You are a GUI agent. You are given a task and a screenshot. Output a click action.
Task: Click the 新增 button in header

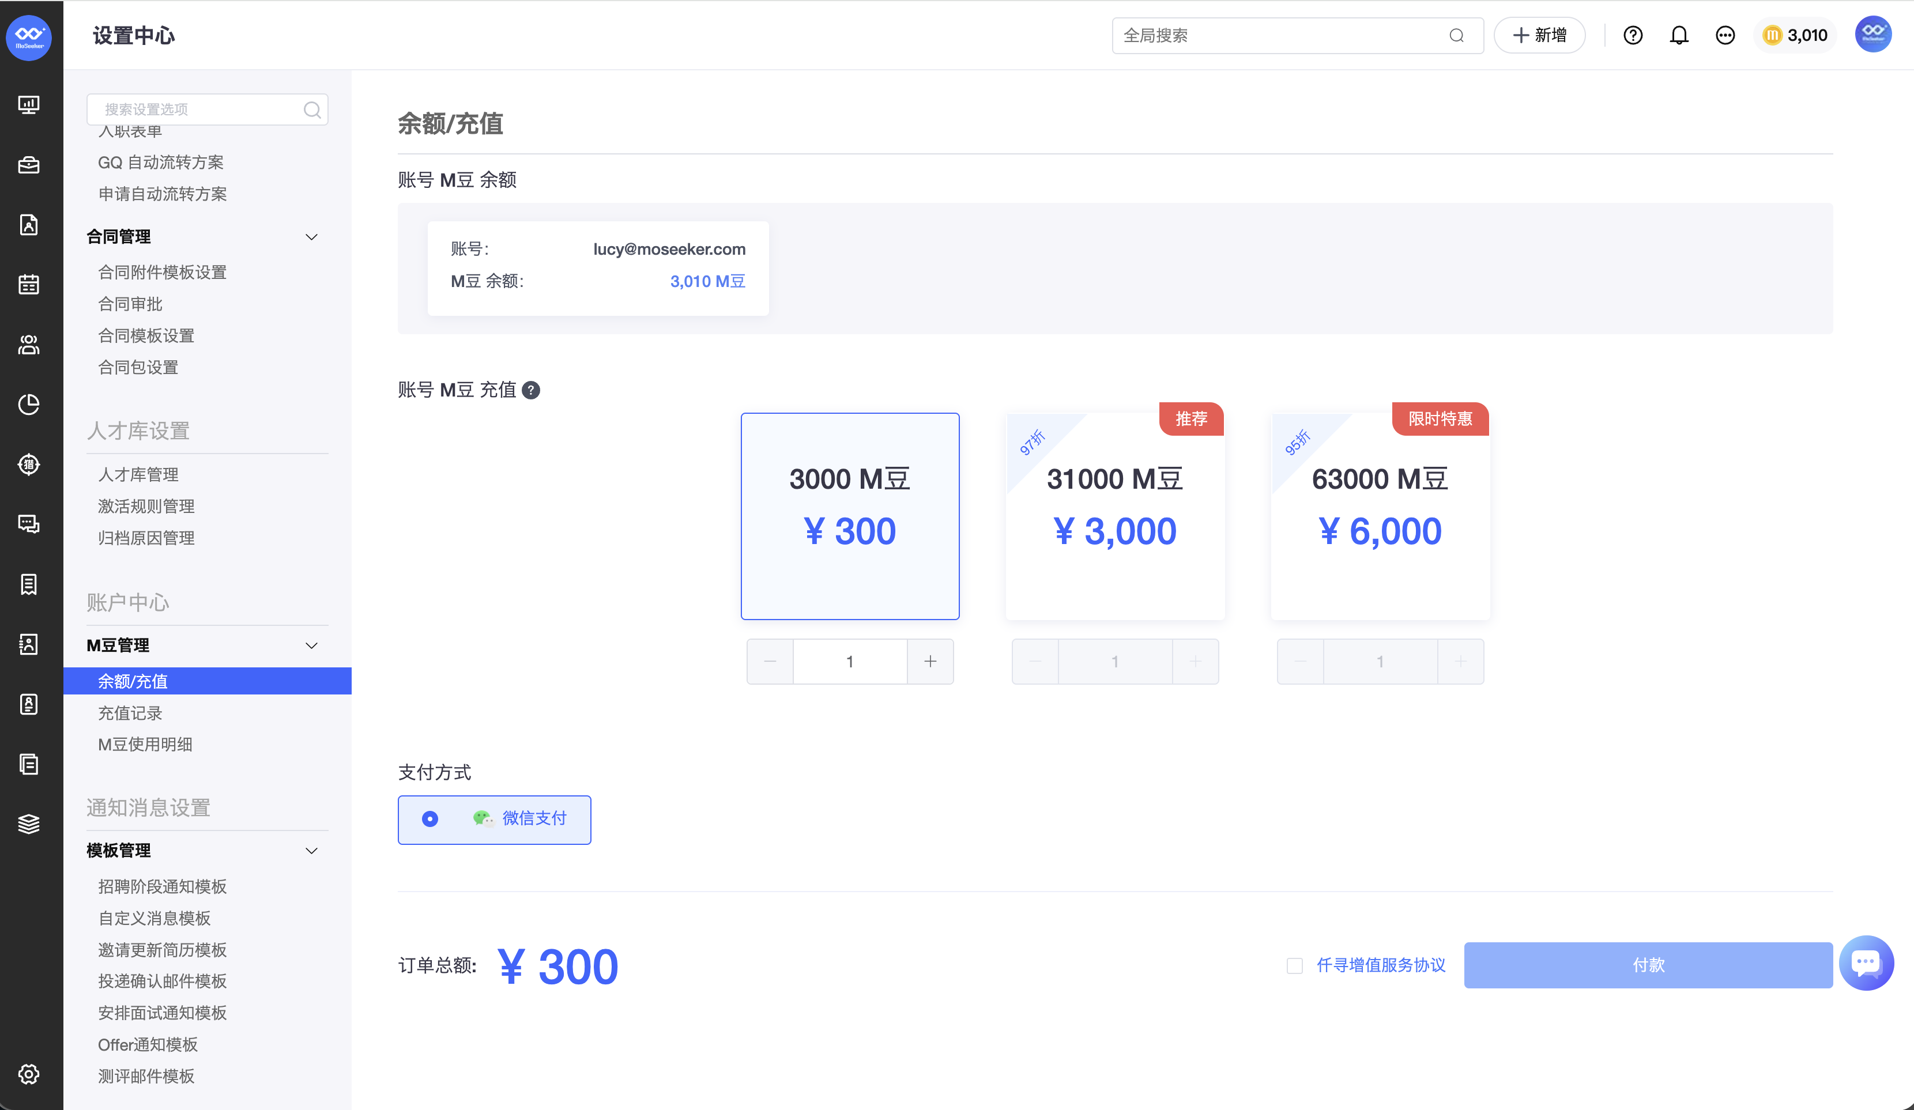tap(1539, 36)
